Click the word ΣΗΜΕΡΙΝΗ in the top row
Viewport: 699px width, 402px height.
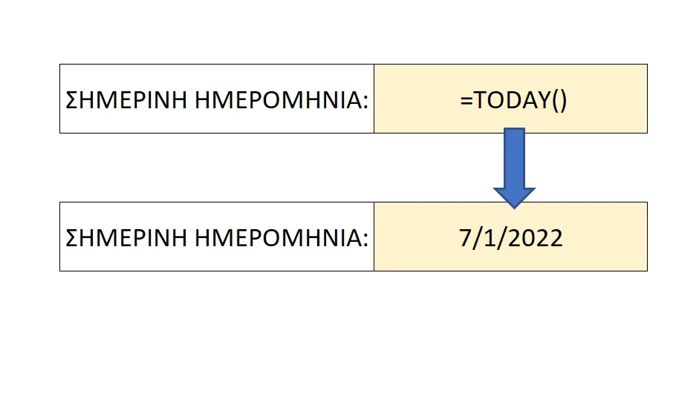[126, 99]
